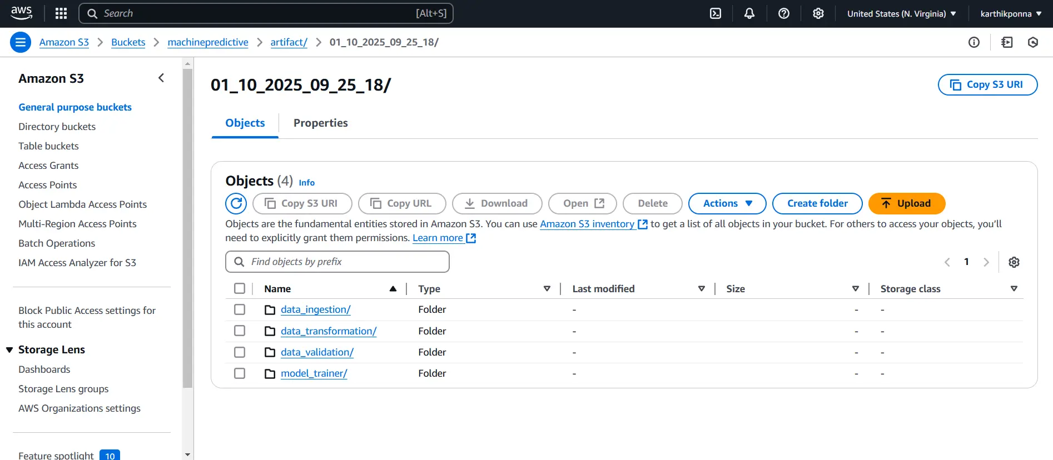Open the Actions dropdown

click(727, 203)
